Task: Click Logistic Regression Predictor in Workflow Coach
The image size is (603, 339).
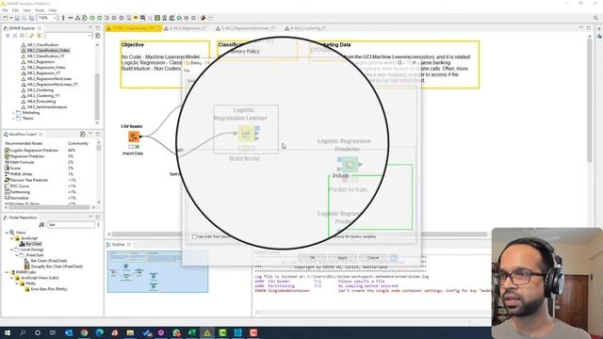Action: pyautogui.click(x=34, y=151)
